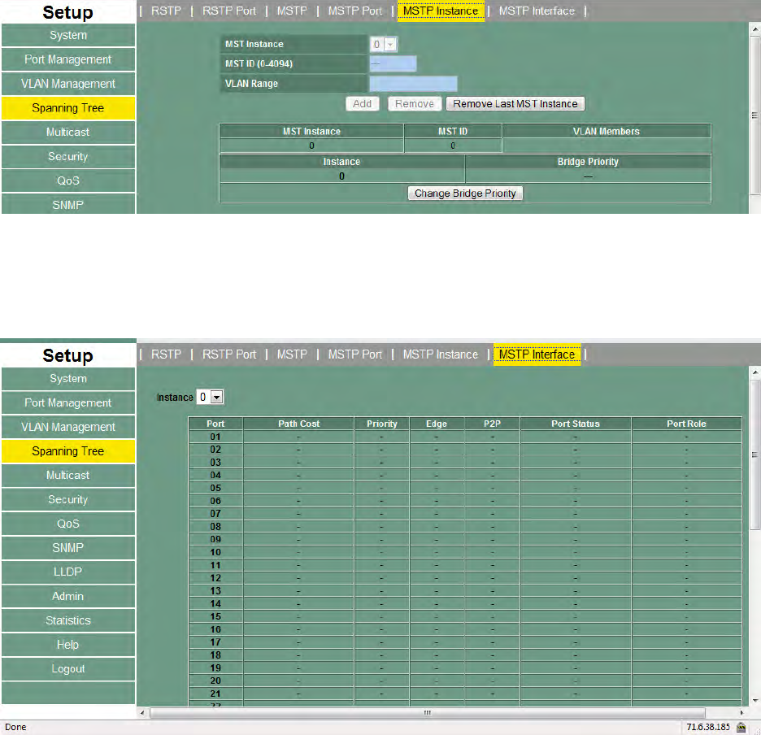Open the Instance dropdown on MSTP Interface page
This screenshot has width=761, height=735.
click(x=210, y=397)
